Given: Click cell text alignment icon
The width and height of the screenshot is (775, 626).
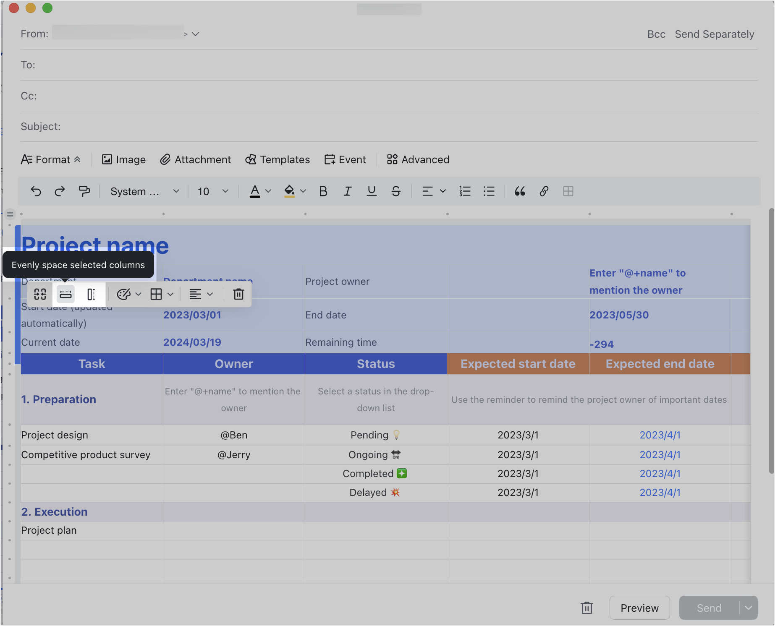Looking at the screenshot, I should (x=195, y=294).
